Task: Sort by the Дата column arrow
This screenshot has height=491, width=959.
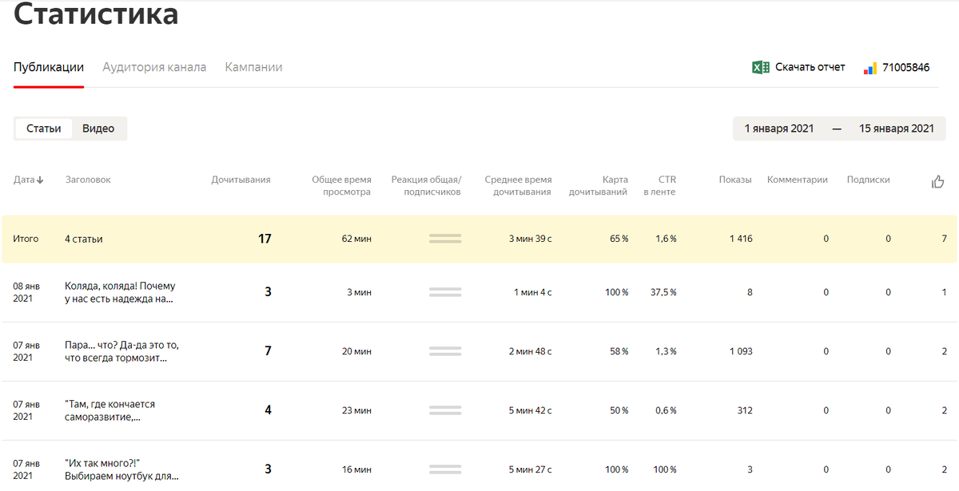Action: click(40, 180)
